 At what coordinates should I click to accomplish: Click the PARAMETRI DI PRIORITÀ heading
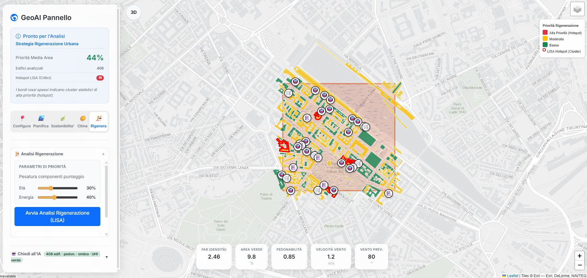(43, 167)
